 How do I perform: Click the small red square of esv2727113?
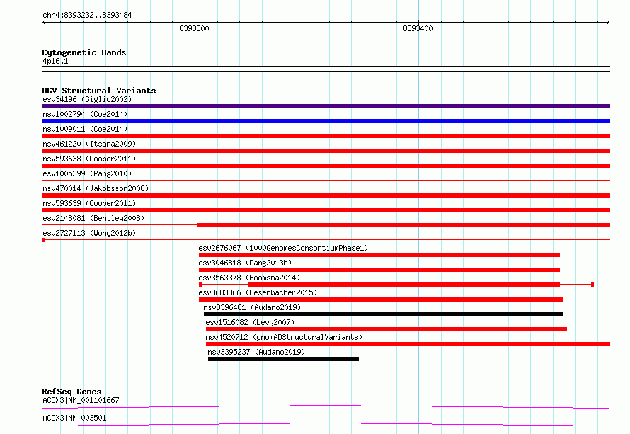coord(44,240)
